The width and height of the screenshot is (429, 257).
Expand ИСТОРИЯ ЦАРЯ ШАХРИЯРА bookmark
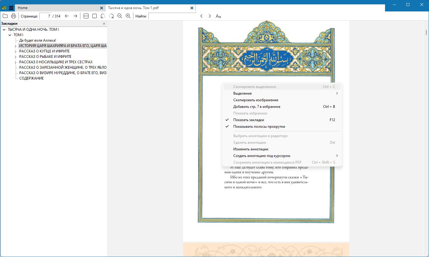16,46
